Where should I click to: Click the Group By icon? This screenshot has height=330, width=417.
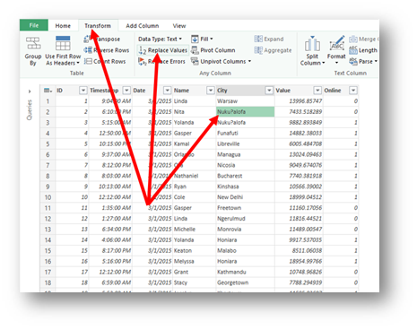[x=33, y=43]
